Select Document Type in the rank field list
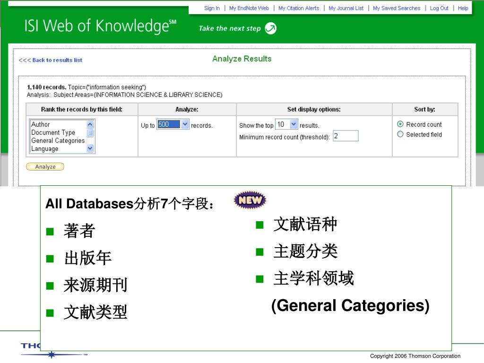484x363 pixels. click(53, 132)
